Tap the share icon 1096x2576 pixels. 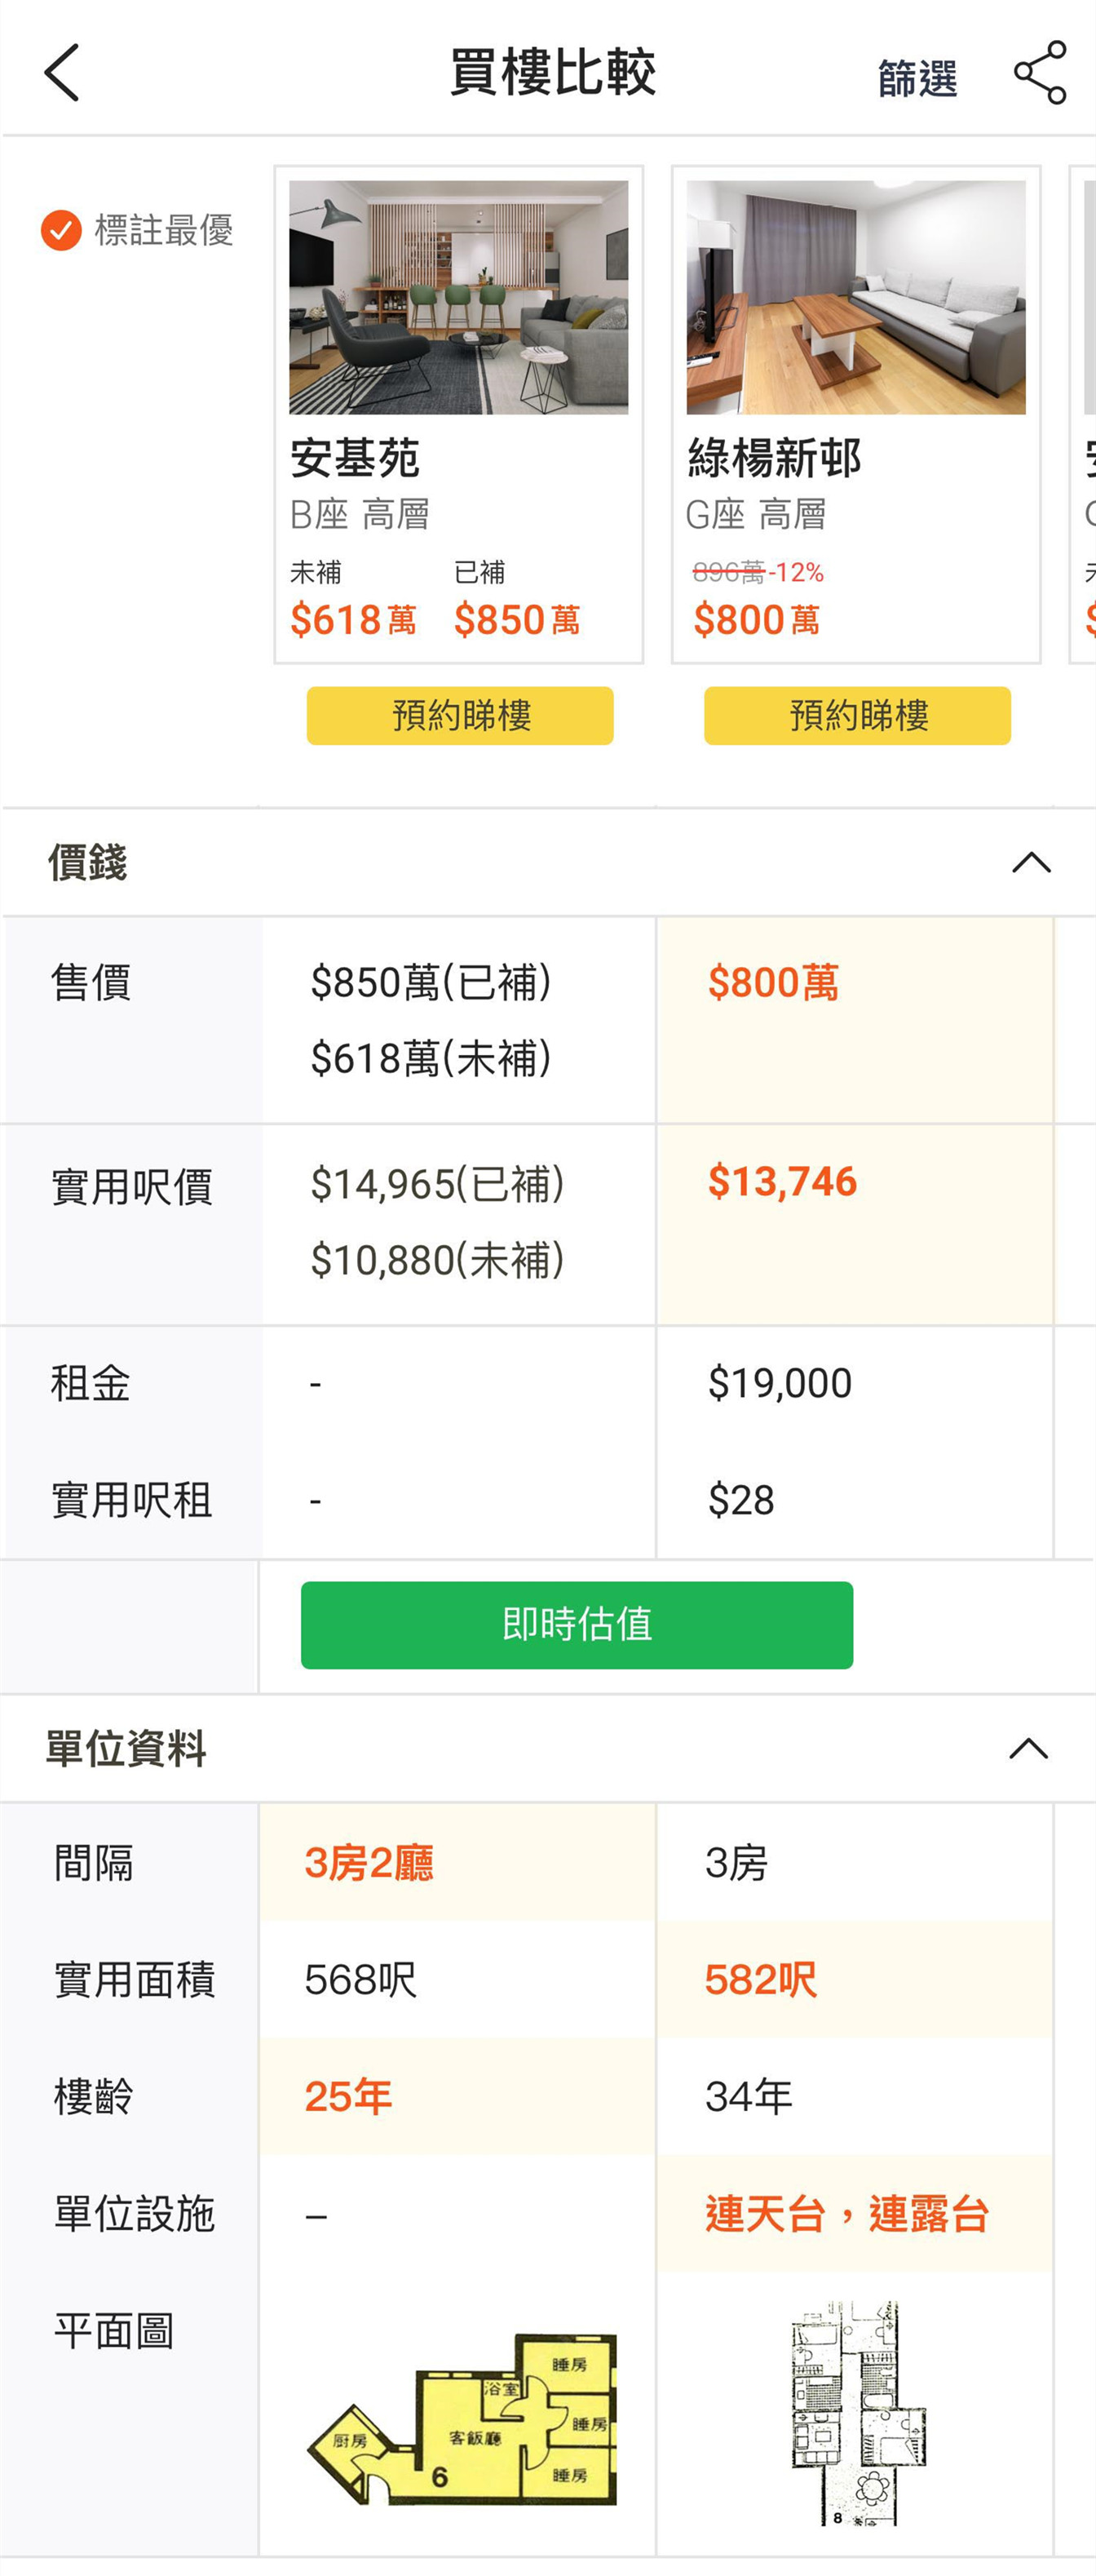click(x=1039, y=72)
